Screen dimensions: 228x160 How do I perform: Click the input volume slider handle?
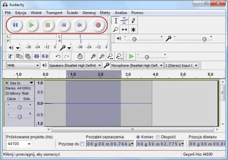[204, 39]
